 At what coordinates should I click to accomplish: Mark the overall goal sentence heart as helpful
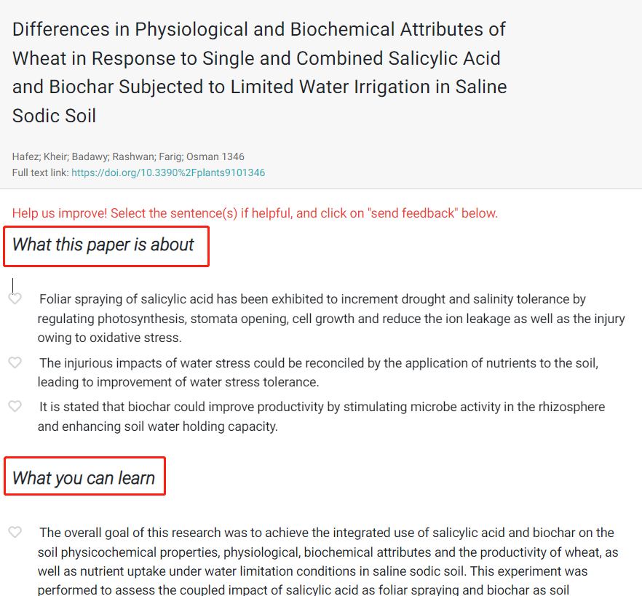tap(15, 532)
